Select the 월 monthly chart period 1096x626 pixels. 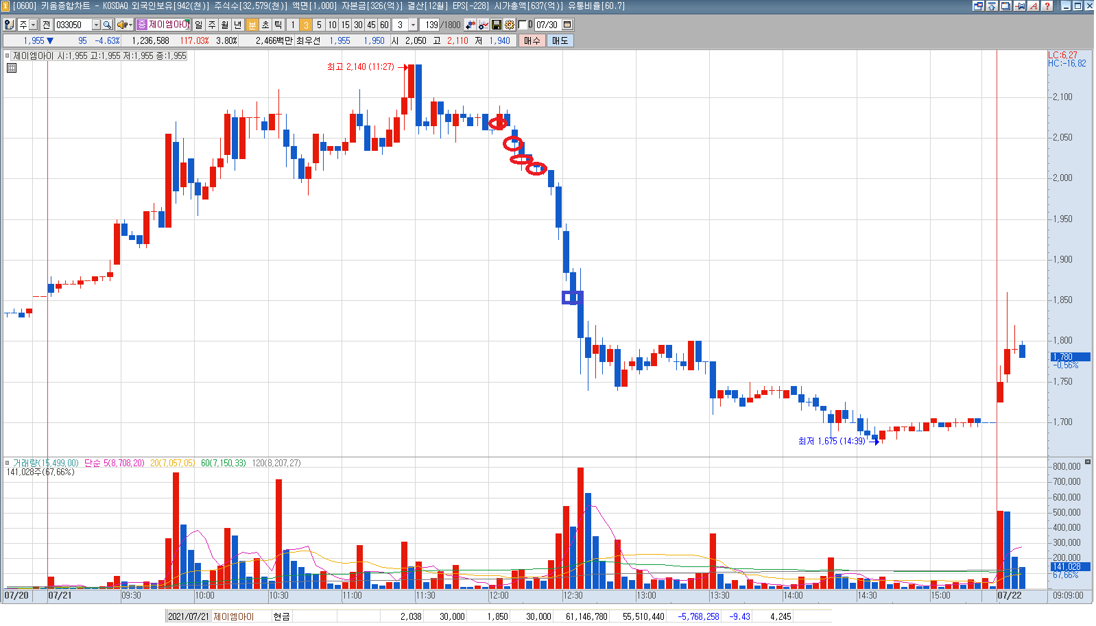coord(224,25)
